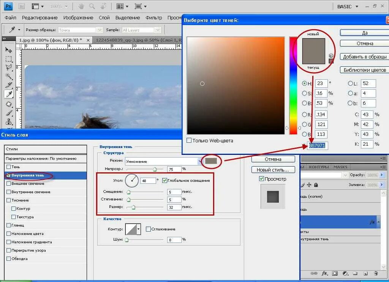Select the Magic Wand tool
389x282 pixels.
8,76
